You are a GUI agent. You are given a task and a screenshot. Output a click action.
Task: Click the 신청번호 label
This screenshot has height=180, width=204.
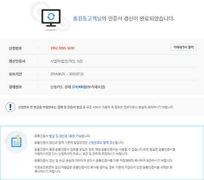[15, 48]
